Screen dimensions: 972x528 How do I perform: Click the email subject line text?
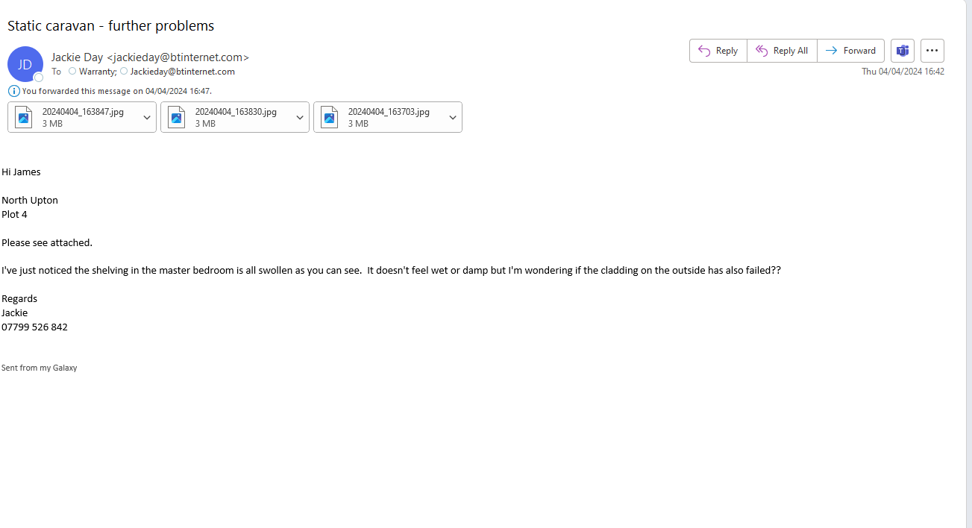110,26
